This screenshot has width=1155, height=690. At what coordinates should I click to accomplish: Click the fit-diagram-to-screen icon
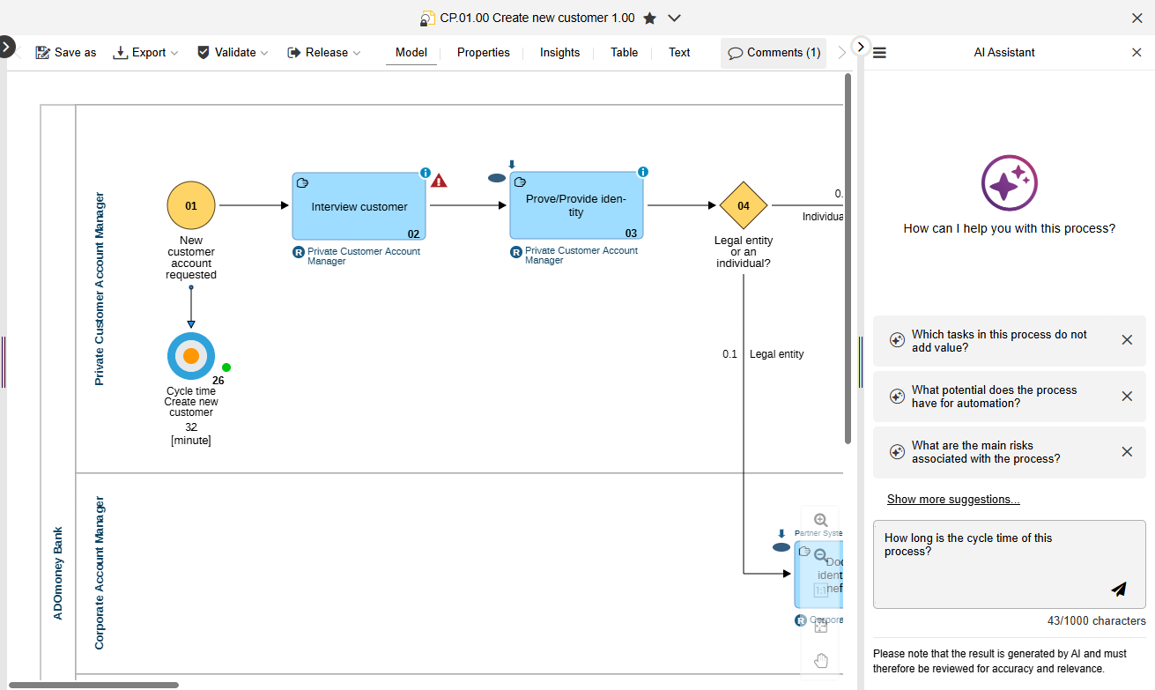coord(821,624)
